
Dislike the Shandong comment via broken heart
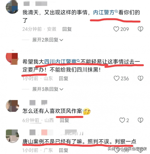(x=140, y=78)
